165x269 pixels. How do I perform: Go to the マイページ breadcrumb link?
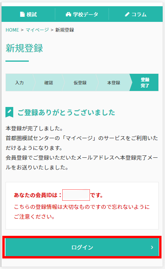(37, 30)
